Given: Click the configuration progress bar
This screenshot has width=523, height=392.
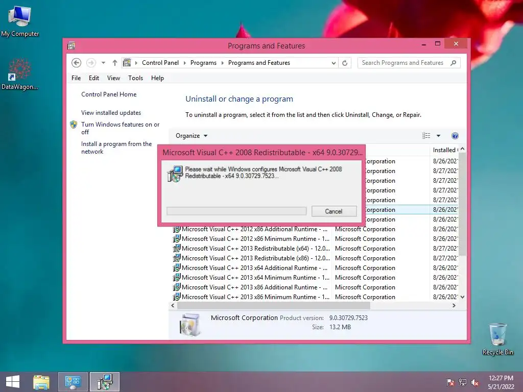Looking at the screenshot, I should (x=236, y=211).
